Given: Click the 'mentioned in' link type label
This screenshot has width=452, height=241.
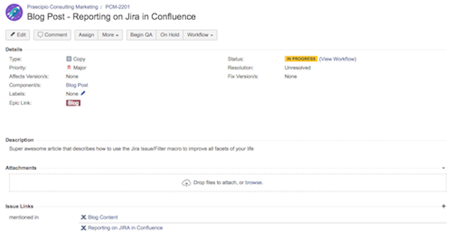Looking at the screenshot, I should click(24, 217).
